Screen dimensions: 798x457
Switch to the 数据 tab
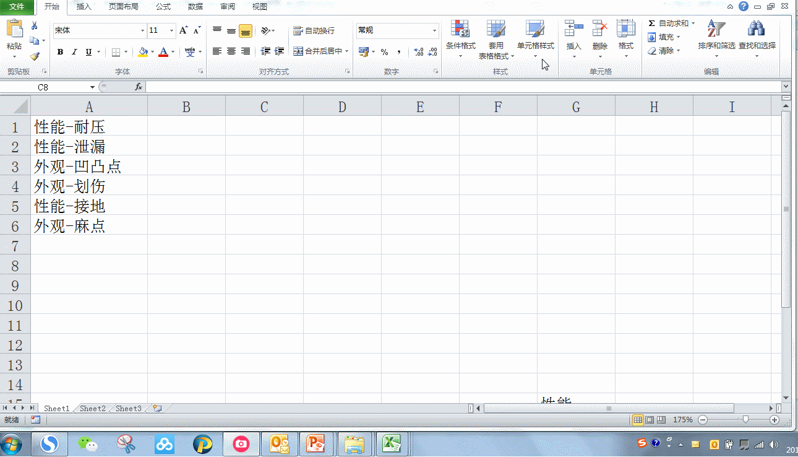point(195,7)
